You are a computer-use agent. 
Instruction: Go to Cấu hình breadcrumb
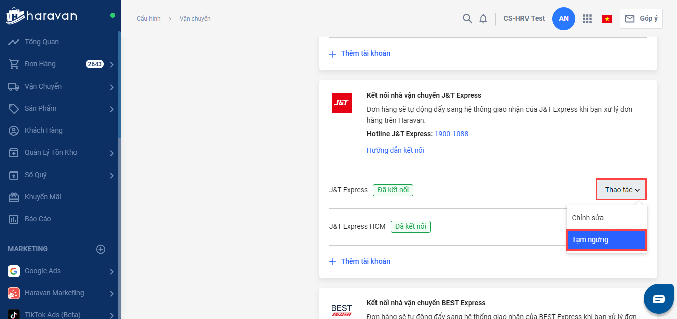[x=148, y=19]
